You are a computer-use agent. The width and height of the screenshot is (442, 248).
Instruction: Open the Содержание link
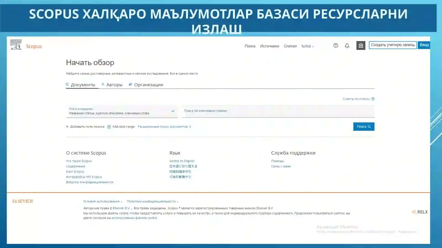point(75,166)
